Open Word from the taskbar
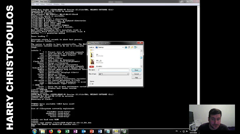This screenshot has width=240, height=134. click(x=100, y=131)
